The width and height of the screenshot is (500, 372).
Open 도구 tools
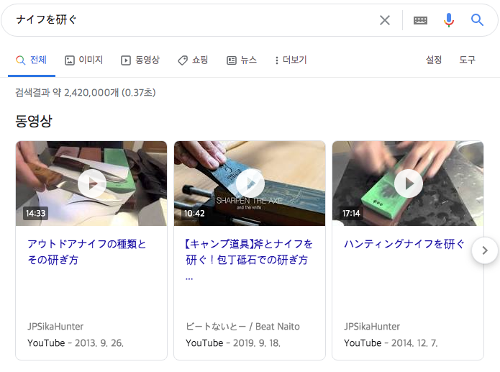(x=467, y=60)
